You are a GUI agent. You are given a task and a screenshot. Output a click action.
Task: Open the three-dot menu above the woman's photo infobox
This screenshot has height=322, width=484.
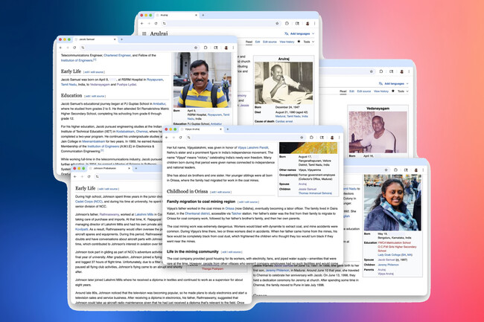click(x=423, y=170)
